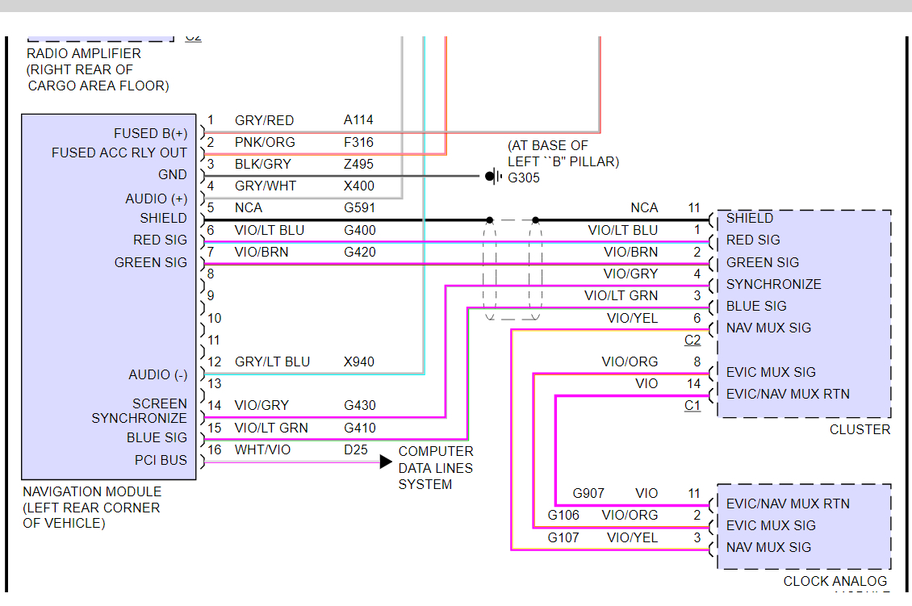Click the A114 circuit code
912x606 pixels.
click(358, 120)
